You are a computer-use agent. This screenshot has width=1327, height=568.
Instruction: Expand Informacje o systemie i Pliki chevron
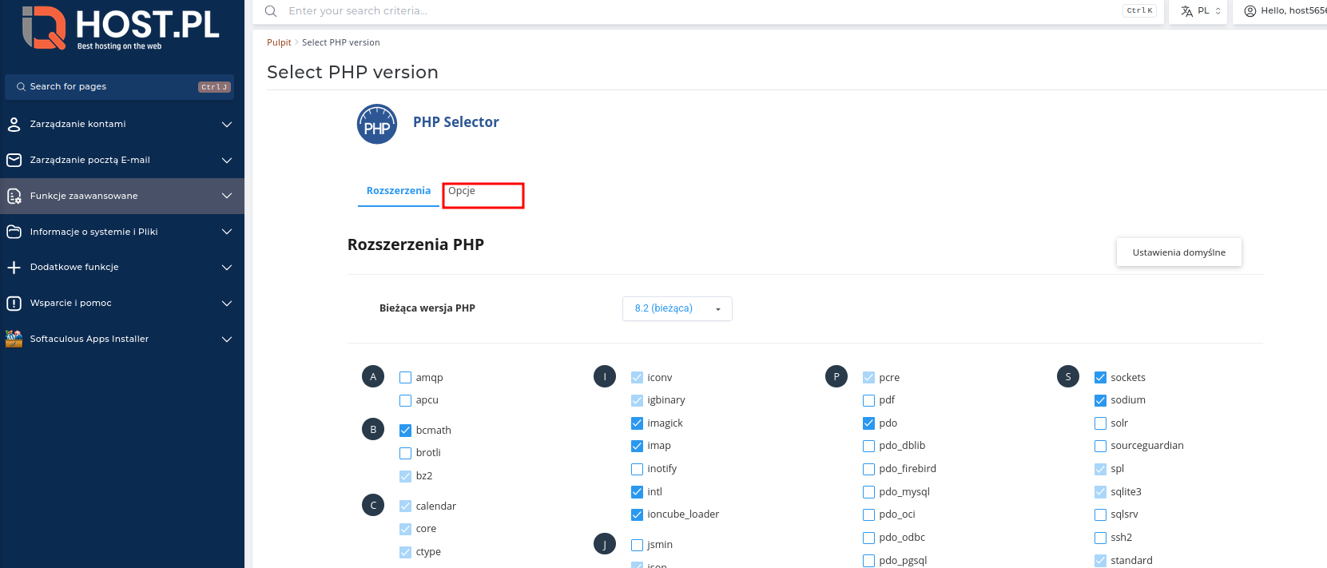[227, 232]
